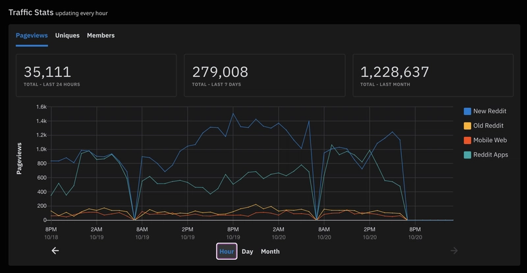This screenshot has height=273, width=527.
Task: Click the back arrow below the chart
Action: pos(55,251)
